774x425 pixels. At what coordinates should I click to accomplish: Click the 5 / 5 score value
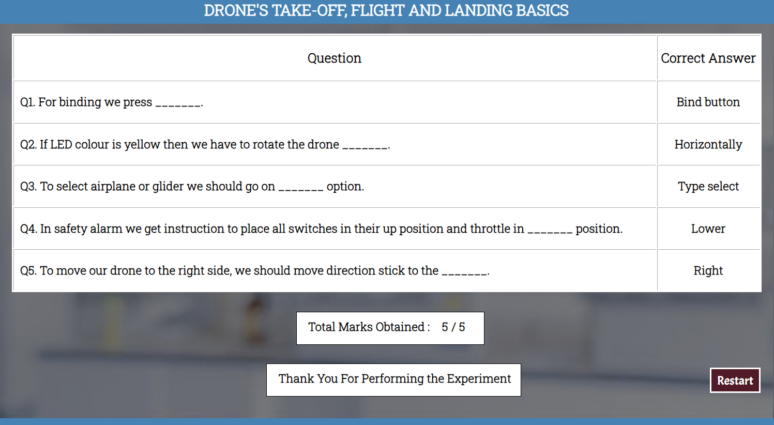pos(453,327)
